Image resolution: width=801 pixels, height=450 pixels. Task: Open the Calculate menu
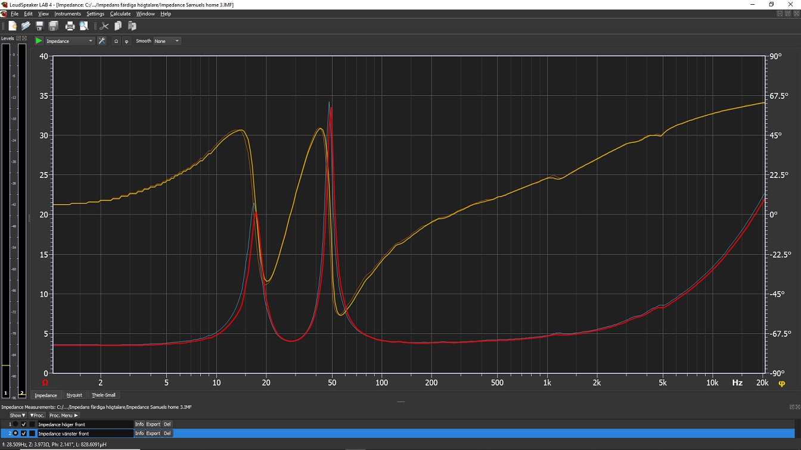120,14
